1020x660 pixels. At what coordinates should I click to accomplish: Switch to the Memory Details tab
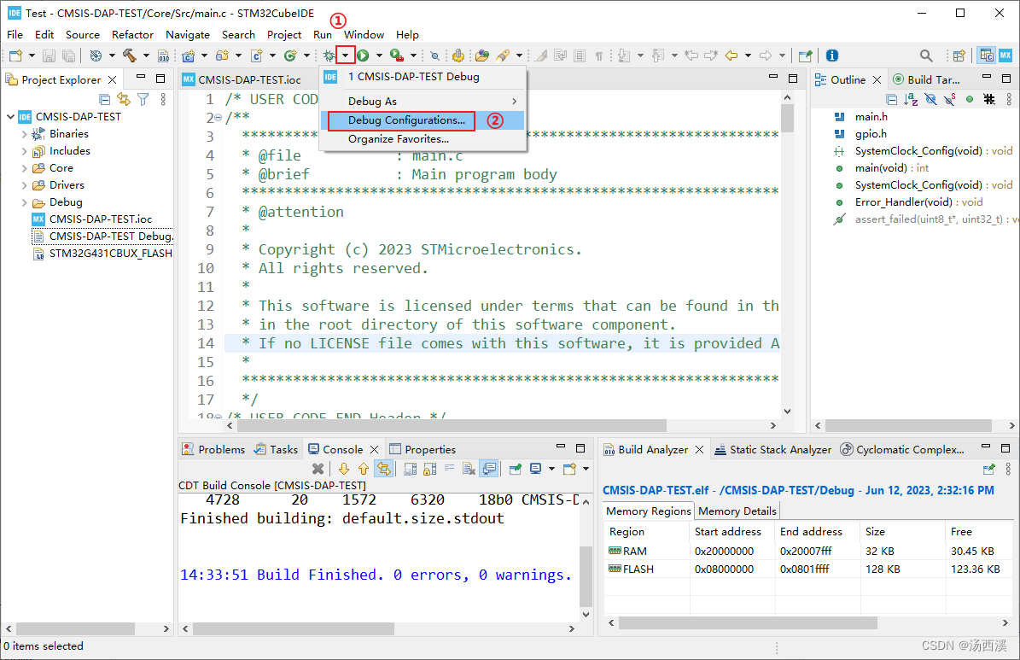point(737,511)
